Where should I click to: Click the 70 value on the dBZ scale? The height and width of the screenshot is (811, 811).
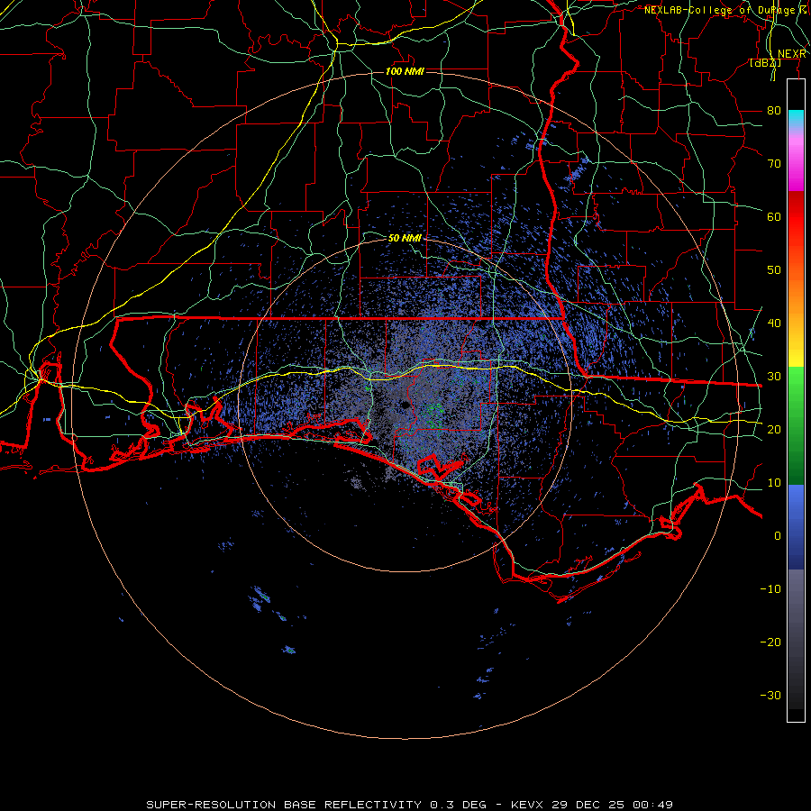click(774, 164)
